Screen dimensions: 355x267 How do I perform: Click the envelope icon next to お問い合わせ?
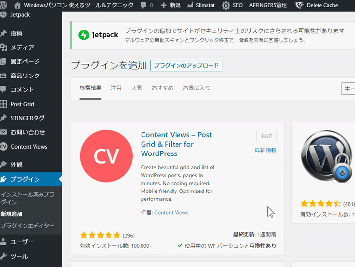point(3,132)
